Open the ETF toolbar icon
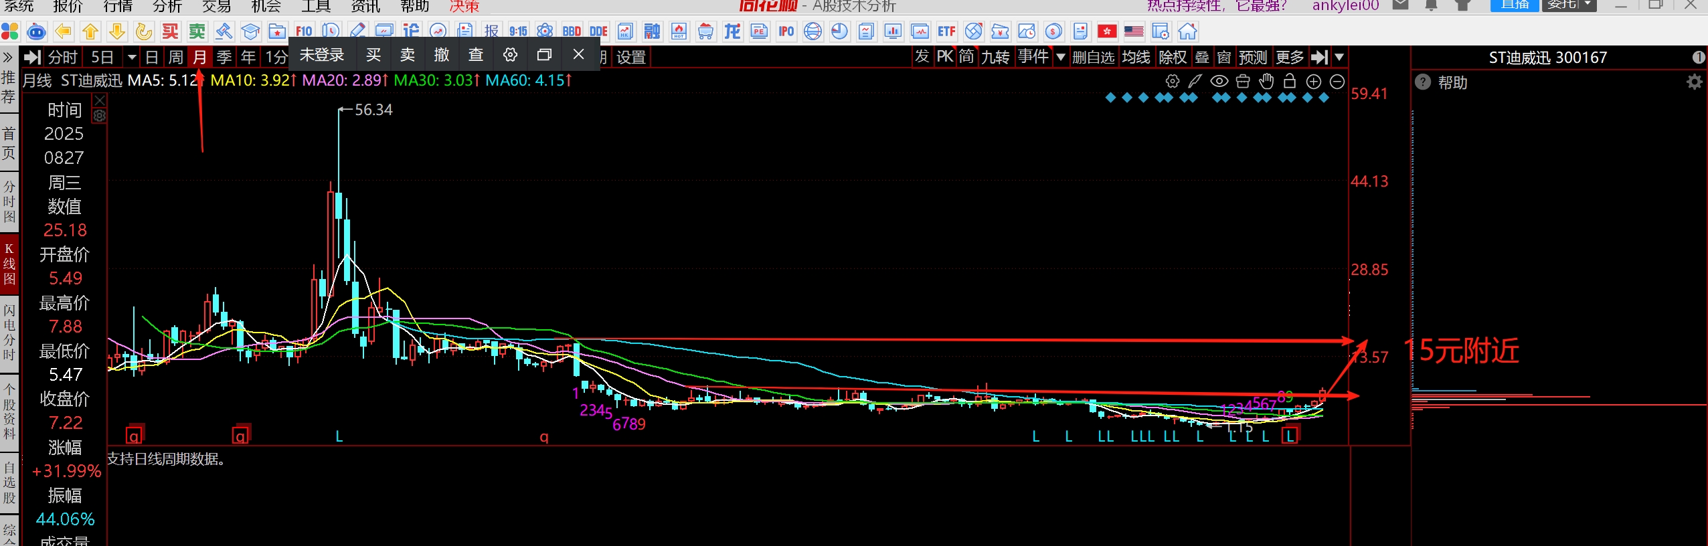The height and width of the screenshot is (546, 1708). (946, 31)
